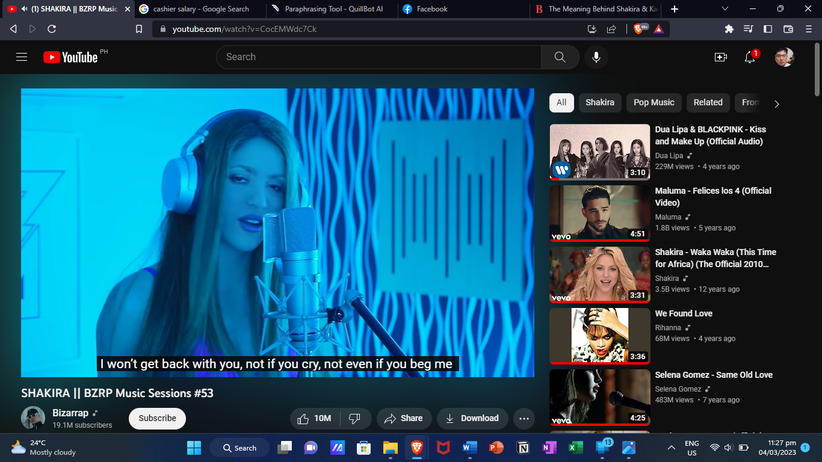Dislike the video with thumbs down
The width and height of the screenshot is (822, 462).
[355, 419]
